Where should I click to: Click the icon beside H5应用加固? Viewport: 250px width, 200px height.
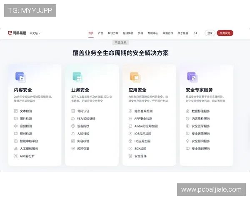pyautogui.click(x=130, y=141)
